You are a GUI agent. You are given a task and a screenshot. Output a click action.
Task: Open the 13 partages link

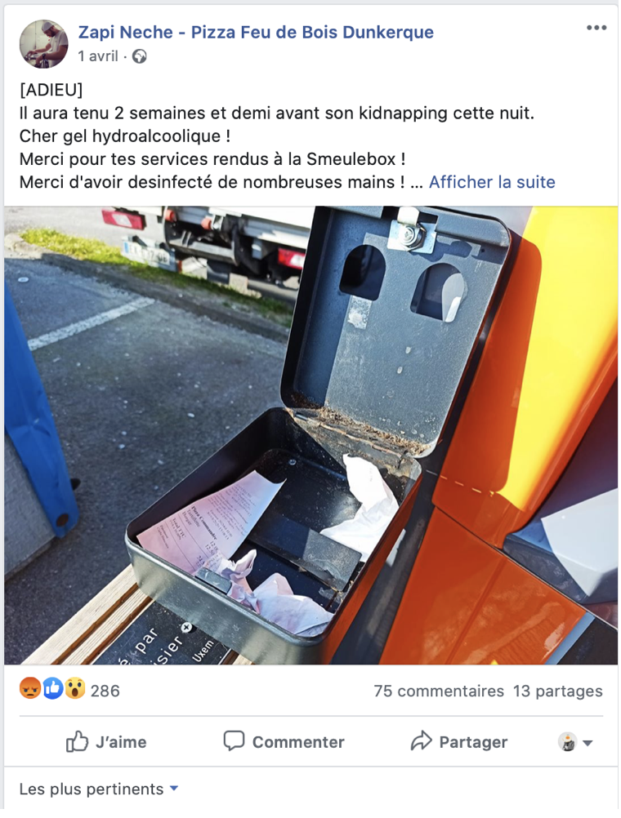[558, 691]
